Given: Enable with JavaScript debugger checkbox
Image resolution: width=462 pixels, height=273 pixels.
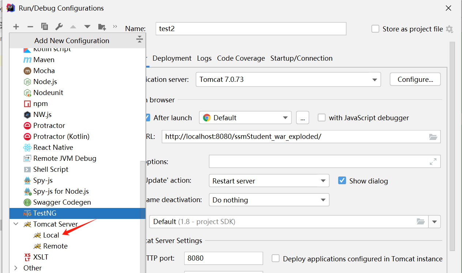Looking at the screenshot, I should point(322,118).
